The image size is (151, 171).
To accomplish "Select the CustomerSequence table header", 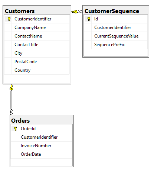I will click(x=116, y=11).
